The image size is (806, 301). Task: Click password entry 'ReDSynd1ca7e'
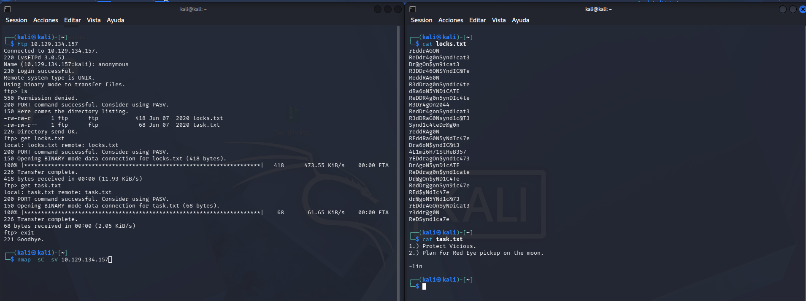(x=429, y=219)
